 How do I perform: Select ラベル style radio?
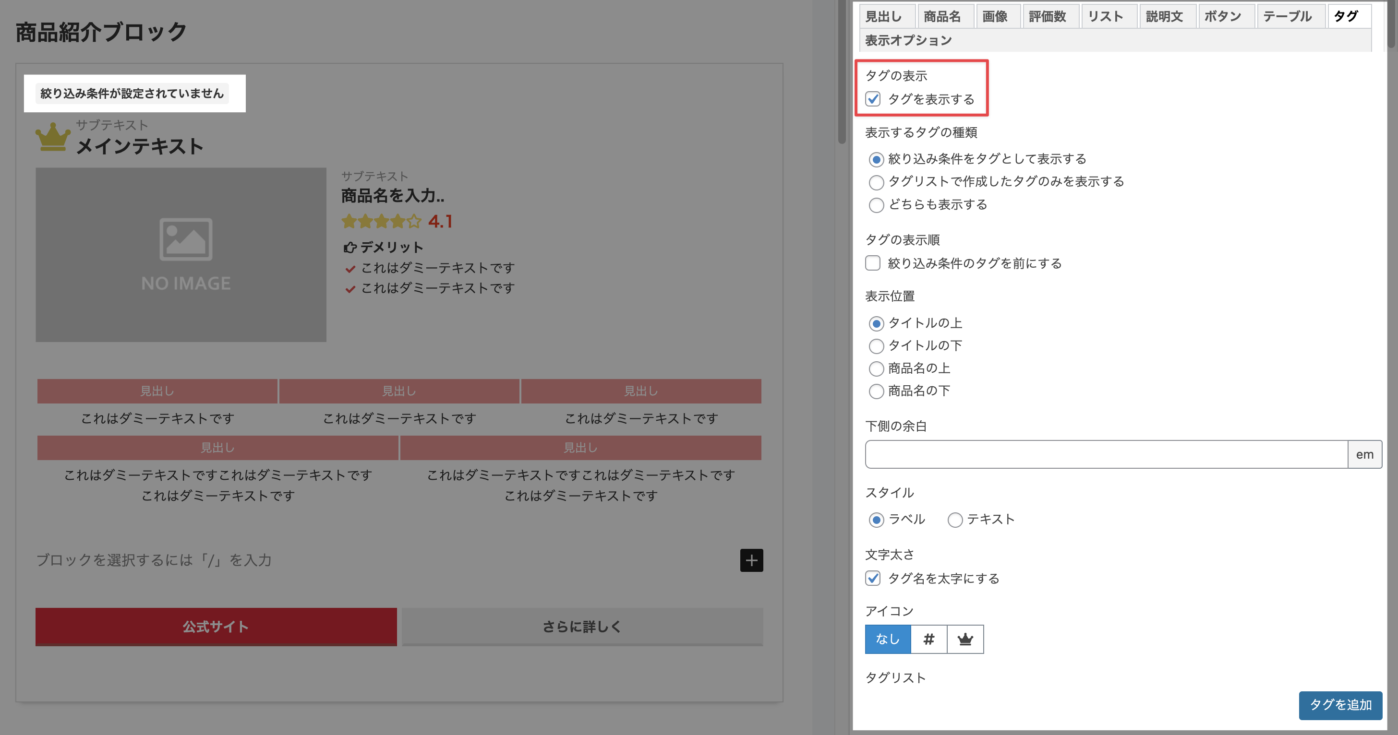point(876,520)
